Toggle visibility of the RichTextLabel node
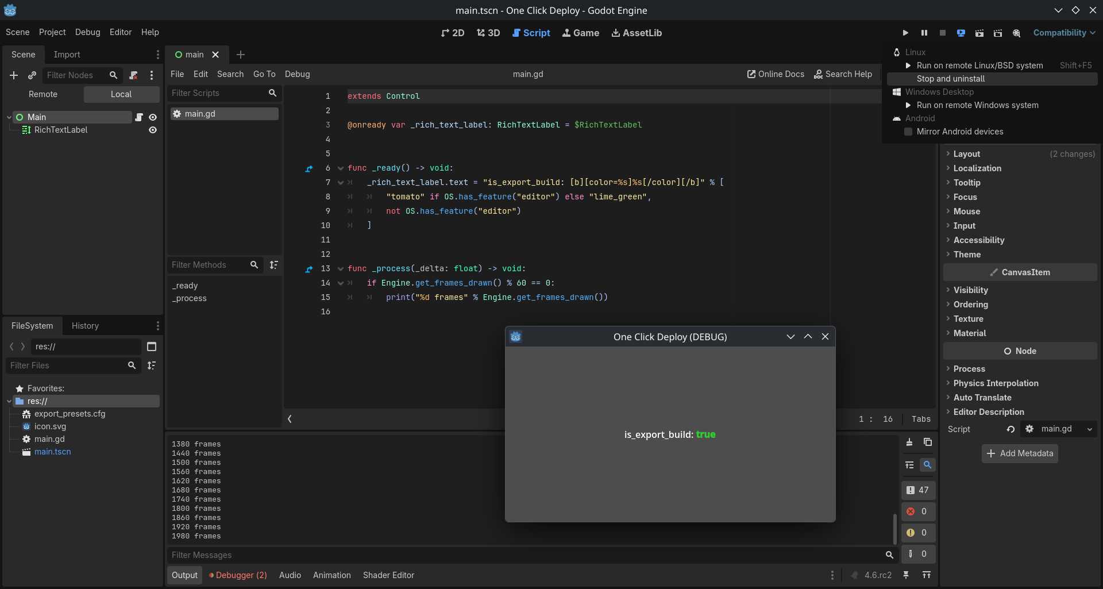This screenshot has width=1103, height=589. click(153, 130)
